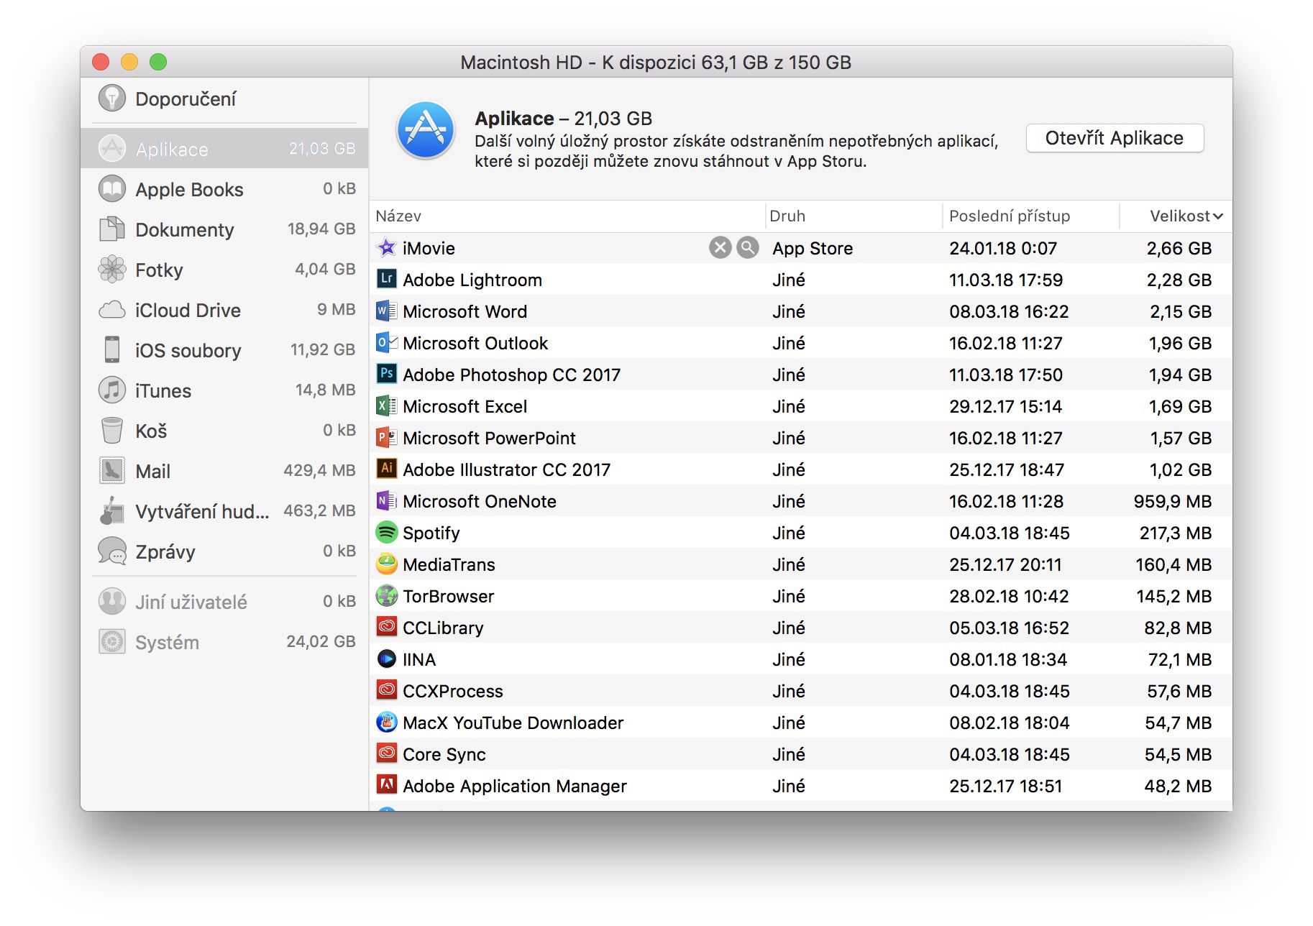Viewport: 1313px width, 926px height.
Task: Open Doporučení in the sidebar
Action: tap(186, 99)
